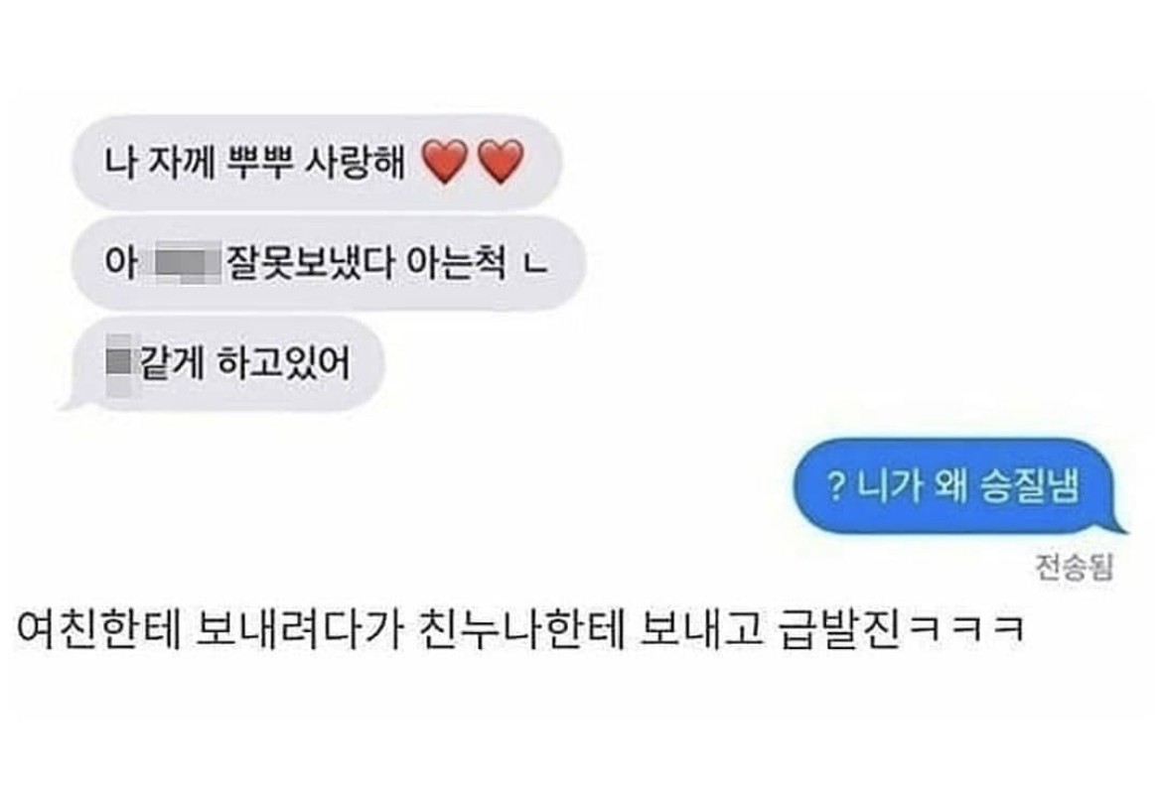
Task: Click the '전송됨' delivery status
Action: 1074,568
